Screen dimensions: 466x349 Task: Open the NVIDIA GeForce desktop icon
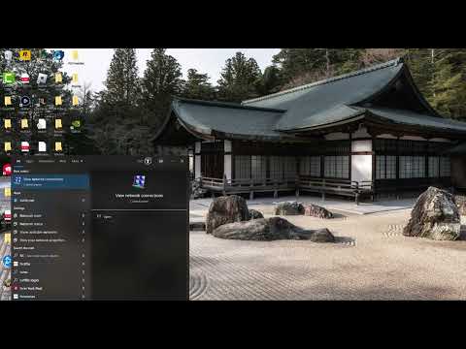[x=76, y=125]
